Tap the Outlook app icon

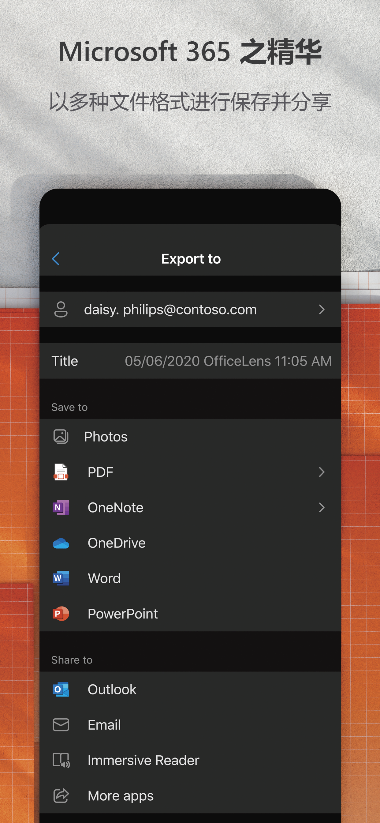pos(61,690)
